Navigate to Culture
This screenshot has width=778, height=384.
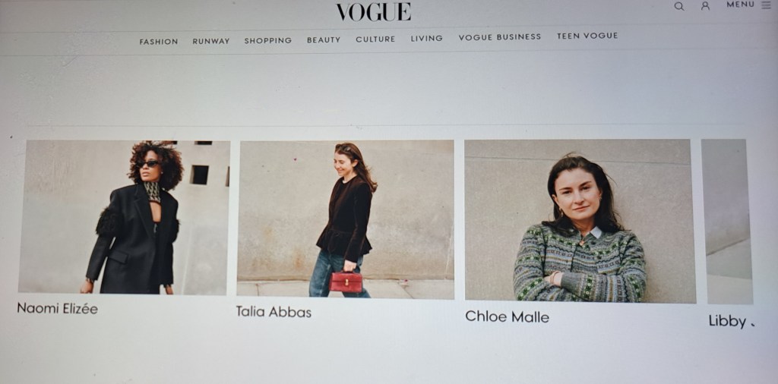(x=375, y=39)
